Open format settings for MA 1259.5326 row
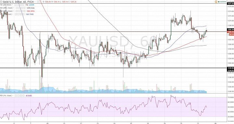Image resolution: width=234 pixels, height=124 pixels. 19,8
